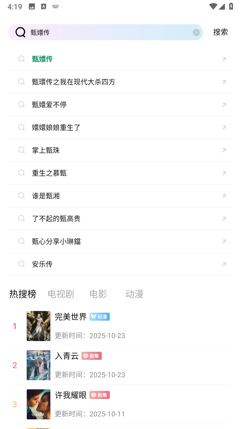
Task: Pick the 甄心分享小琳�George suggestion 甄心分享小琳鐺
Action: (56, 241)
